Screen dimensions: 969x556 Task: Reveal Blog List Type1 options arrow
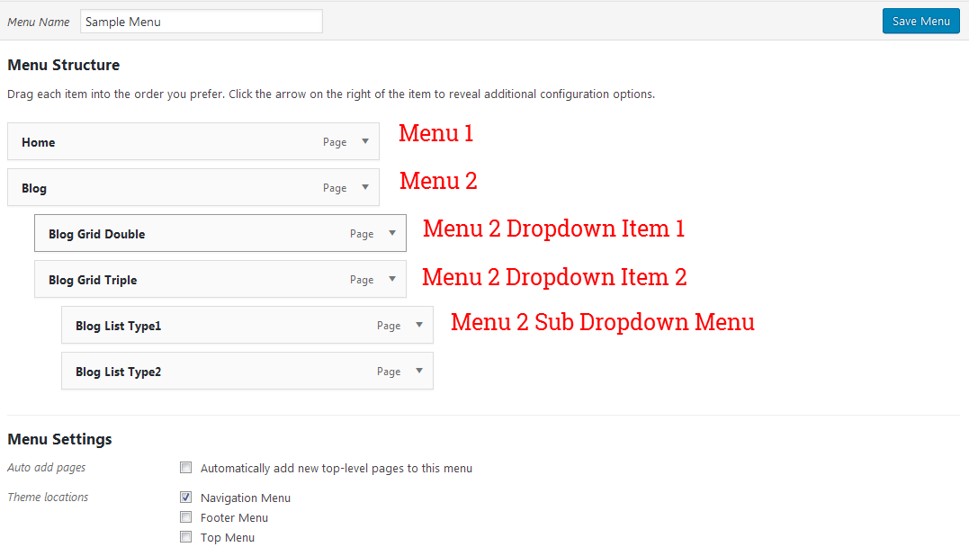pos(419,326)
